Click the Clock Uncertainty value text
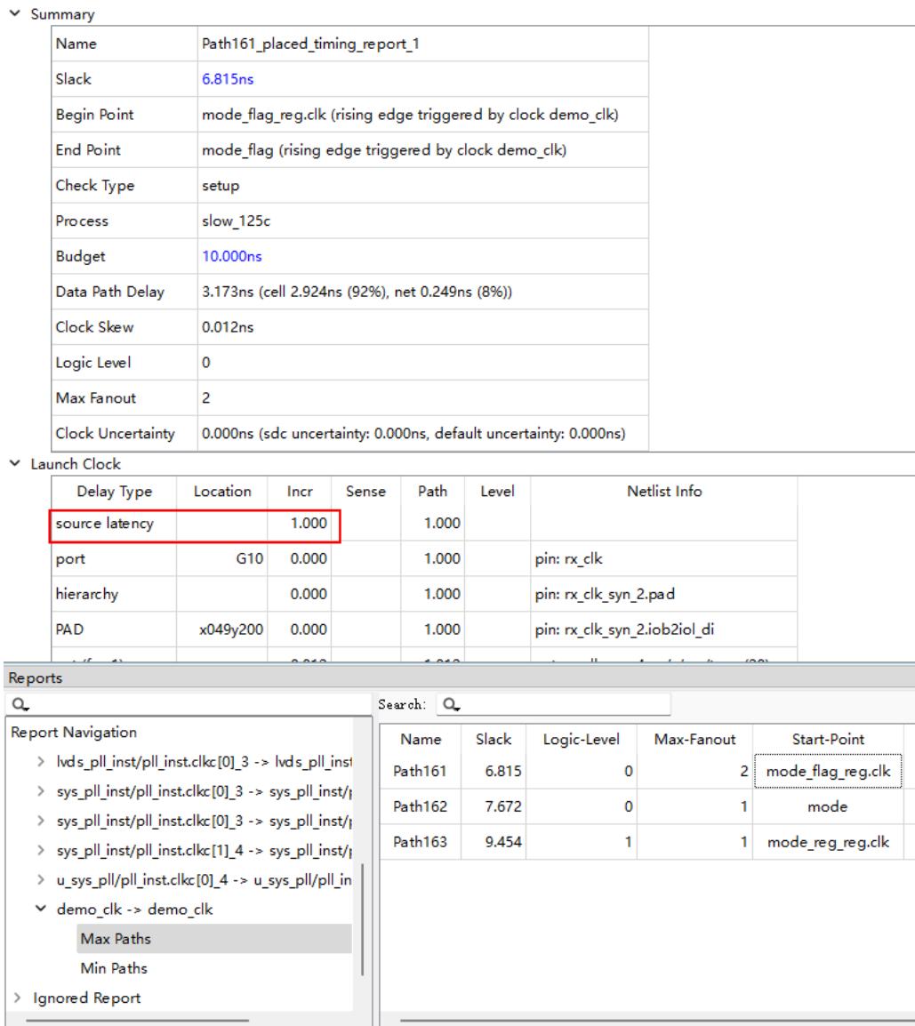The height and width of the screenshot is (1026, 915). (413, 433)
